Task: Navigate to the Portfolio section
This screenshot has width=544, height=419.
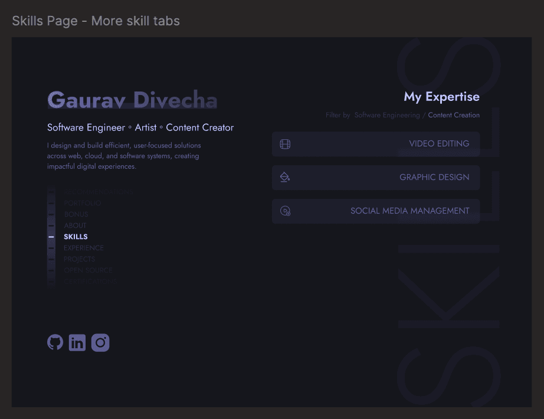Action: [83, 203]
